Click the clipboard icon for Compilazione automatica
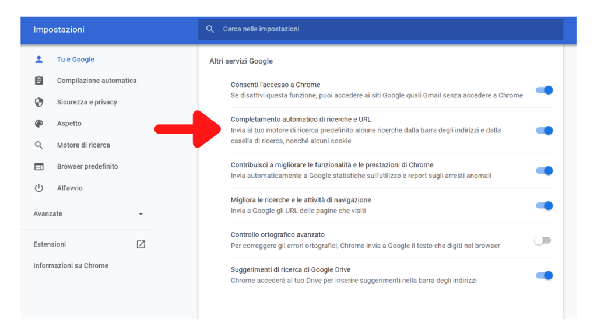Screen dimensions: 597x336 point(39,80)
